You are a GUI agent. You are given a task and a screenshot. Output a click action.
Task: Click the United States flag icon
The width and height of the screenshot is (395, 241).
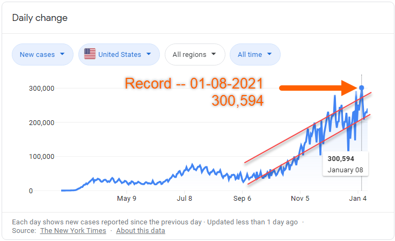coord(90,54)
